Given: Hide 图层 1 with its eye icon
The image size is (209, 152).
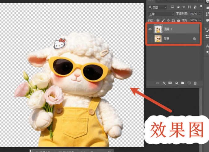Looking at the screenshot, I should 150,29.
